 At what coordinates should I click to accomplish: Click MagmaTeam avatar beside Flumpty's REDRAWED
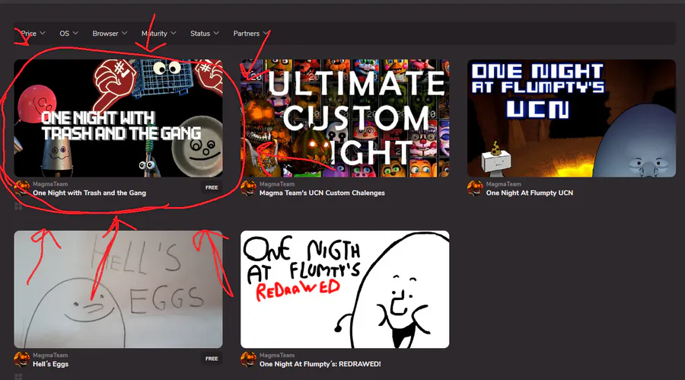point(249,359)
